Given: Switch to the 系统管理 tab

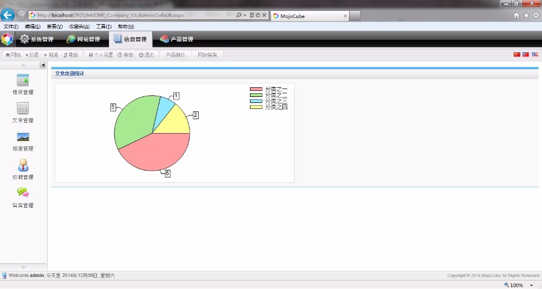Looking at the screenshot, I should [x=37, y=39].
